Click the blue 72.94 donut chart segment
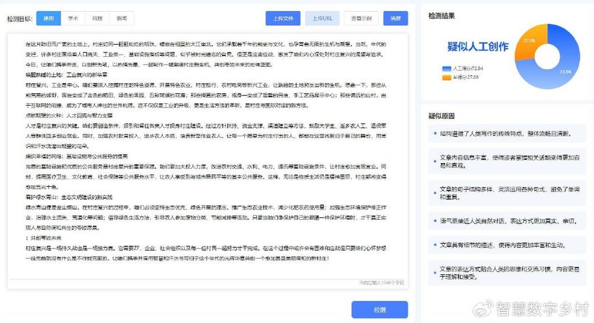This screenshot has height=323, width=594. tap(565, 71)
